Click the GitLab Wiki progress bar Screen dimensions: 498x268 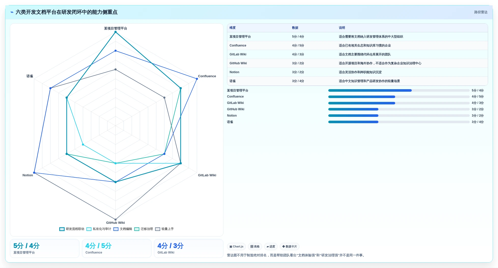coord(399,103)
